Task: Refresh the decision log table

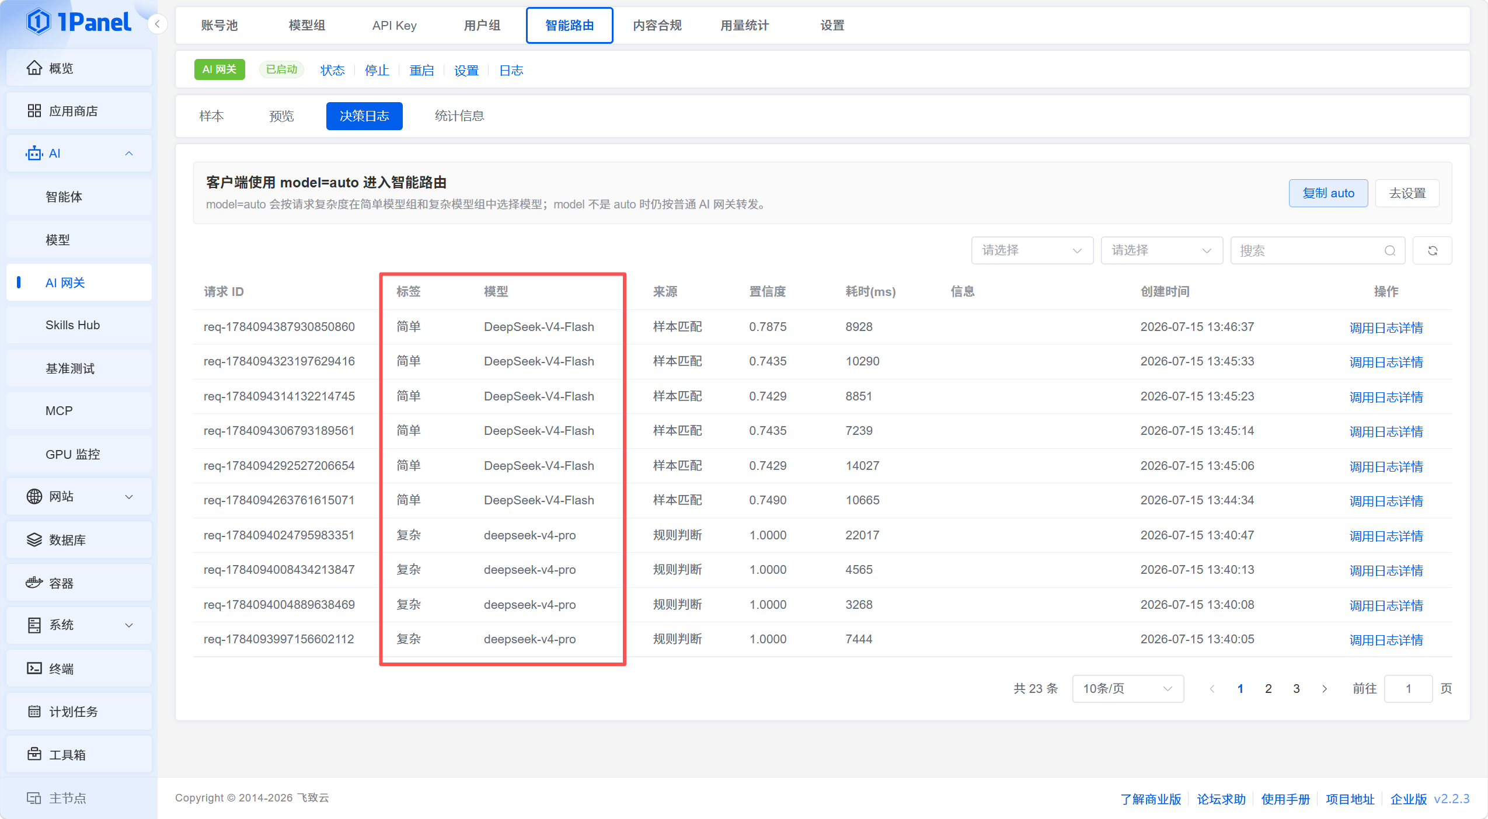Action: pyautogui.click(x=1432, y=250)
